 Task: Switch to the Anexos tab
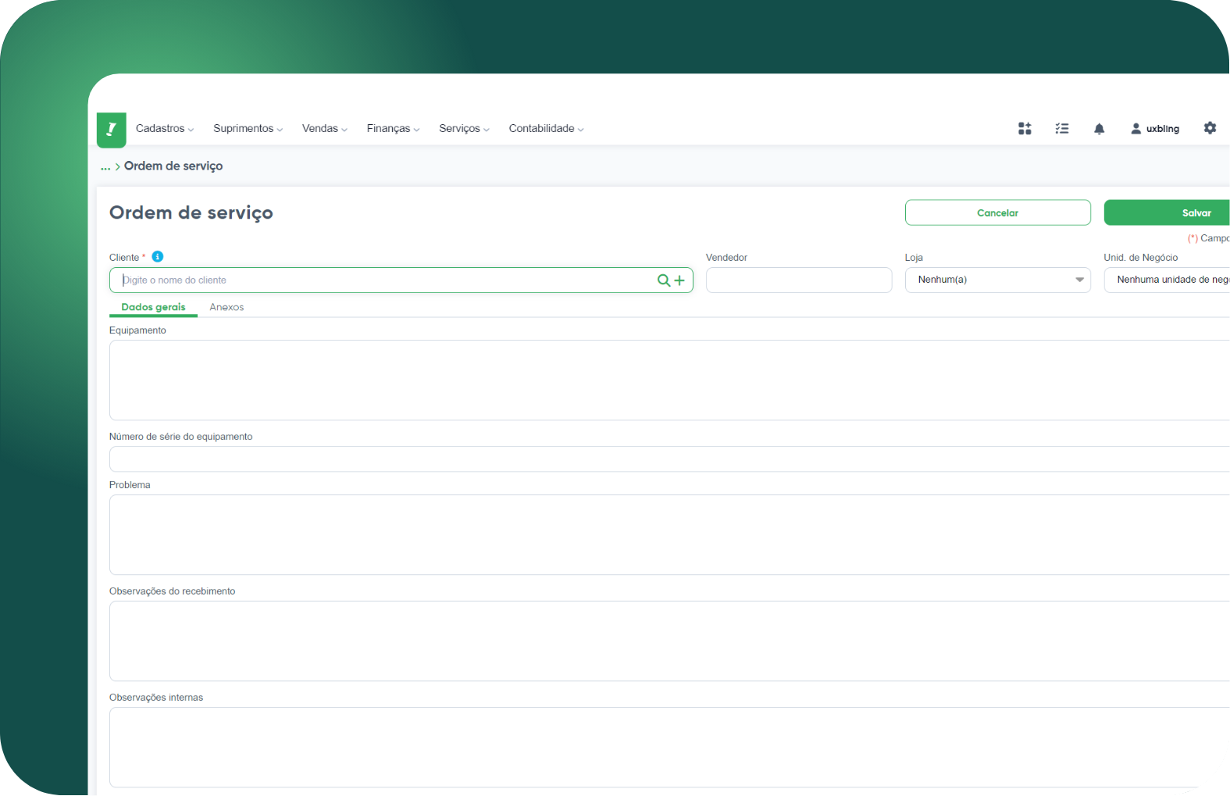[x=226, y=307]
